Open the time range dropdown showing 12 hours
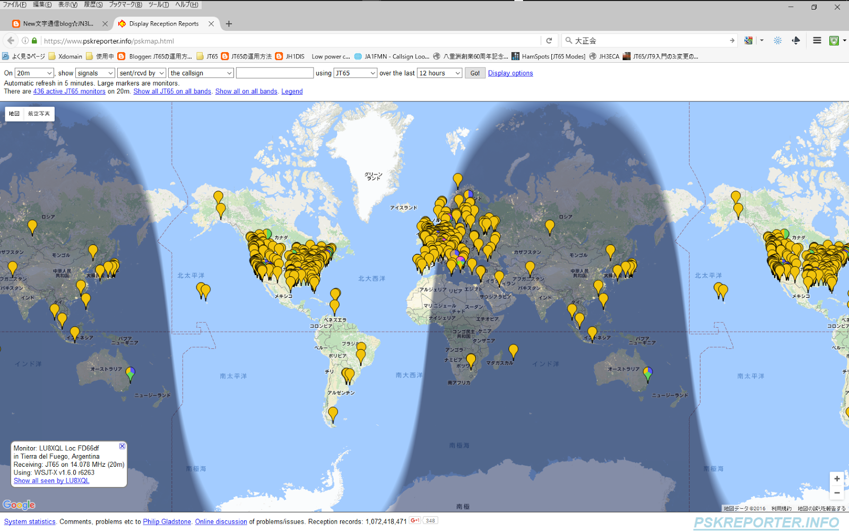Screen dimensions: 849x531 (439, 73)
